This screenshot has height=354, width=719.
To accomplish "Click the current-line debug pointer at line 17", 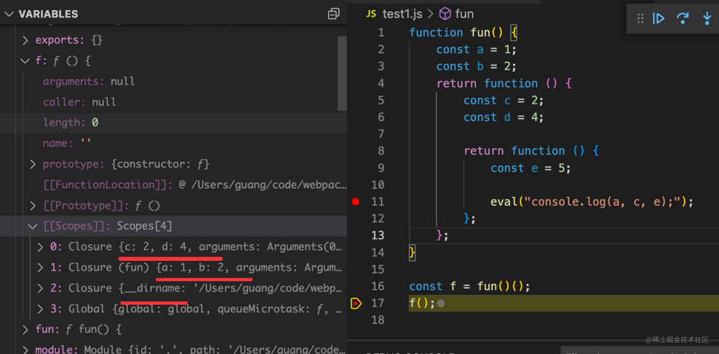I will click(x=356, y=303).
